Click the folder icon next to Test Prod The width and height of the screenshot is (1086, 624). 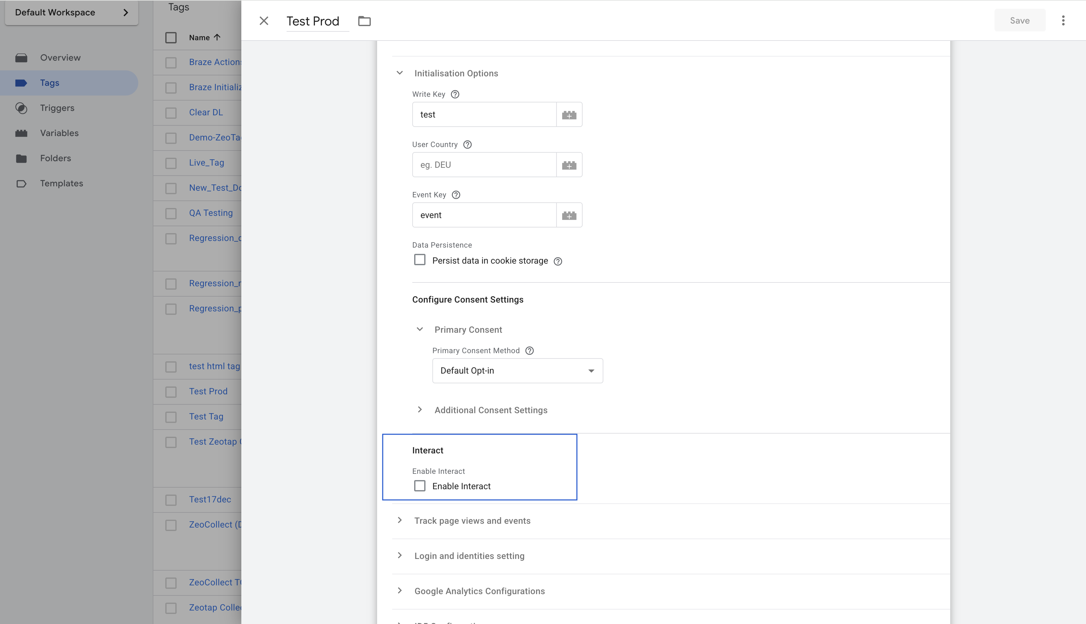pos(365,20)
